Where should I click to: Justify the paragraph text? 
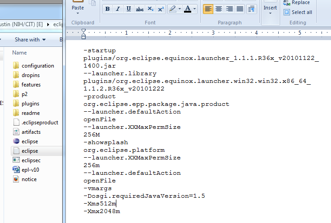[x=240, y=9]
